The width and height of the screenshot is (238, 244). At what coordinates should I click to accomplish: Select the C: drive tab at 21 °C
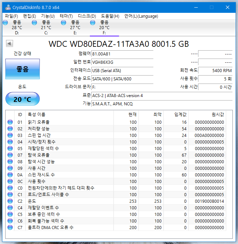[x=46, y=27]
